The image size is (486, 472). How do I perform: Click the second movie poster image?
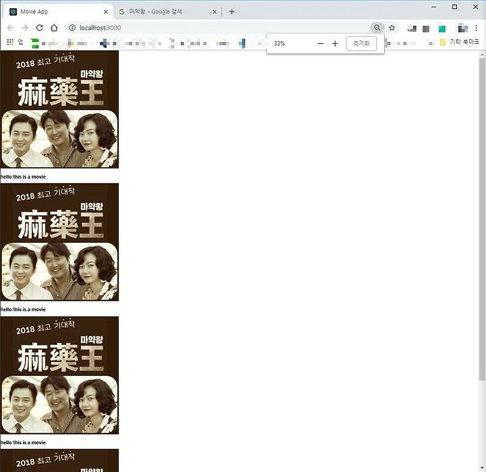(59, 242)
